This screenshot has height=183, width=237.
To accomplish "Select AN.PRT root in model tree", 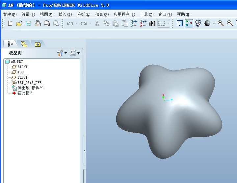I will point(17,62).
